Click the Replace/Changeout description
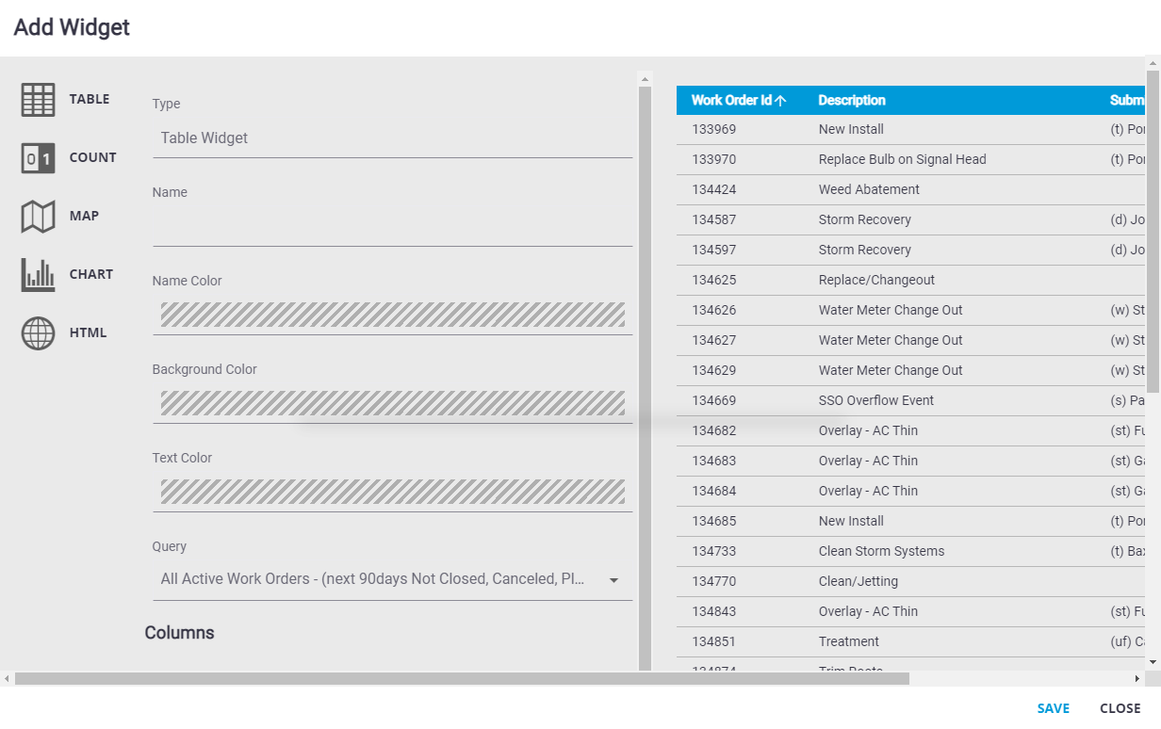The height and width of the screenshot is (729, 1161). pos(876,281)
